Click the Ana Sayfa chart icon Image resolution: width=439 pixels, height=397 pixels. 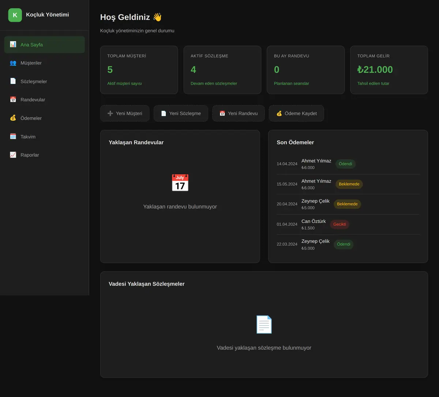pyautogui.click(x=13, y=44)
